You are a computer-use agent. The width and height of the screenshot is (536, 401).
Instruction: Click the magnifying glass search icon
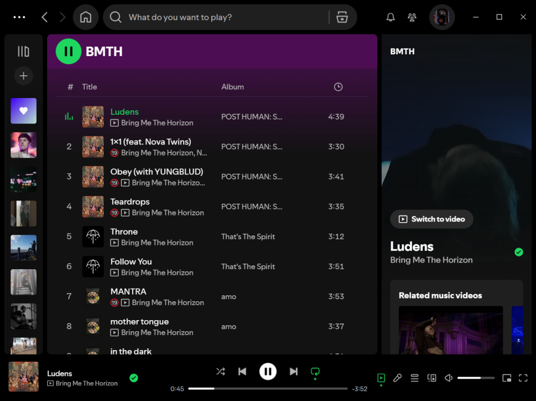tap(115, 17)
